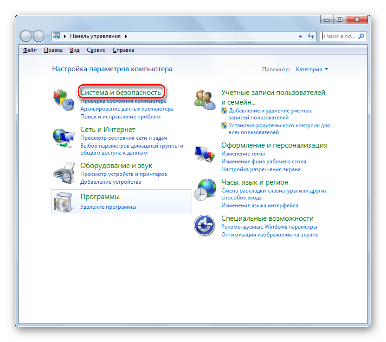Viewport: 386px width, 342px height.
Task: Open the Категория view dropdown
Action: [x=312, y=69]
